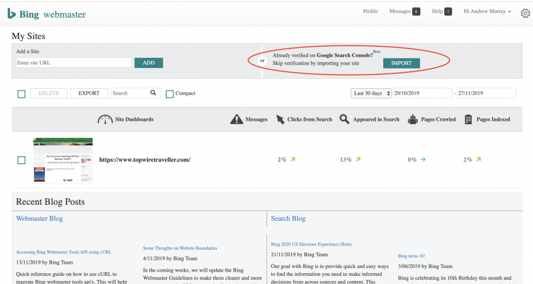Enable the Compact view checkbox

pyautogui.click(x=169, y=94)
